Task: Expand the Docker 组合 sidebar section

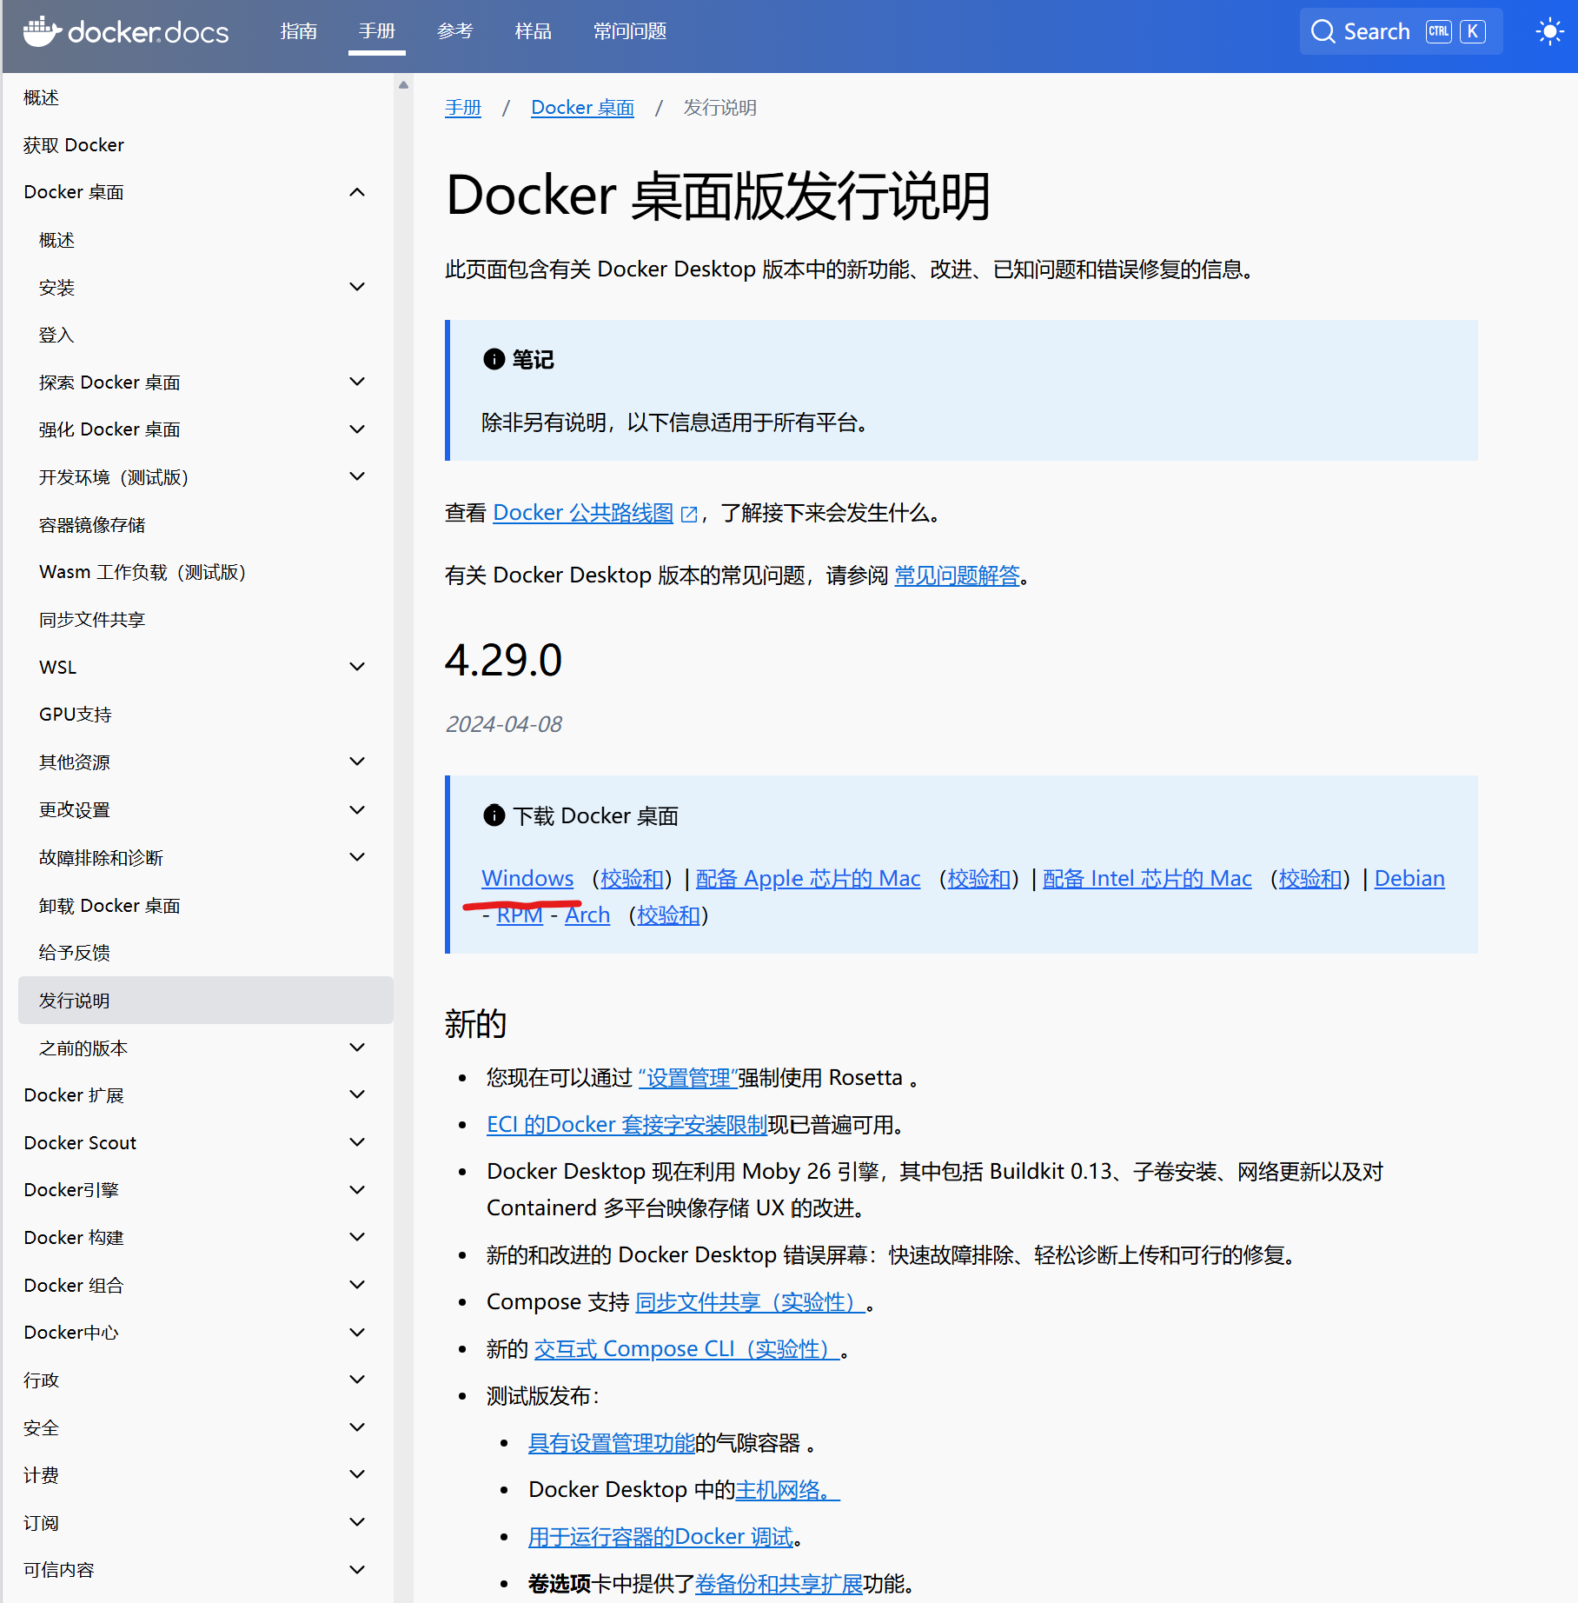Action: (357, 1285)
